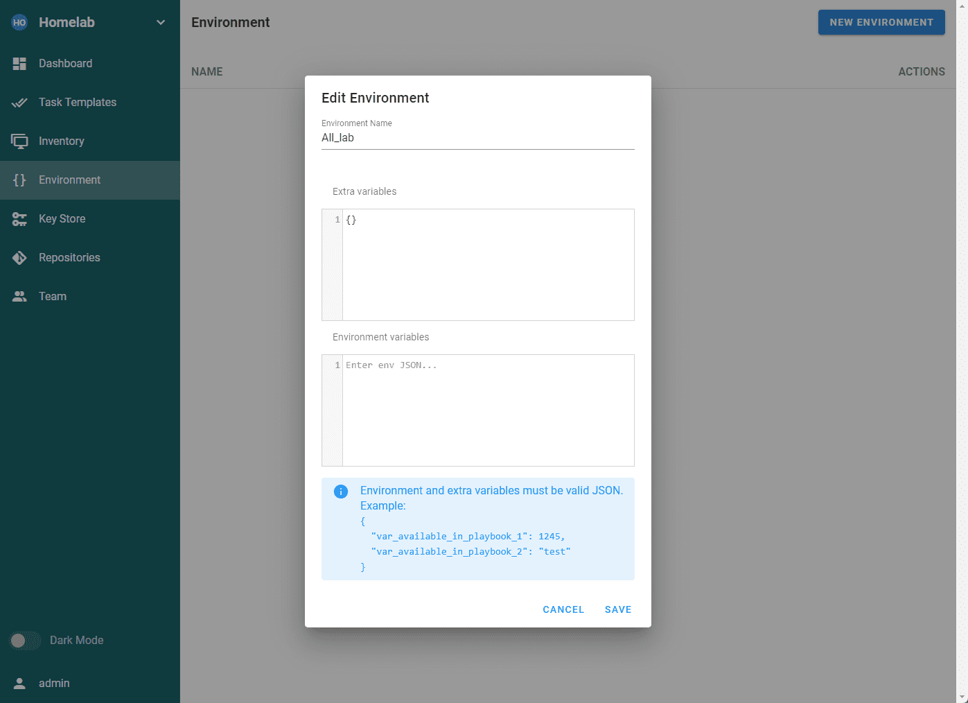Image resolution: width=968 pixels, height=703 pixels.
Task: Click the Environment curly braces icon
Action: pyautogui.click(x=19, y=180)
